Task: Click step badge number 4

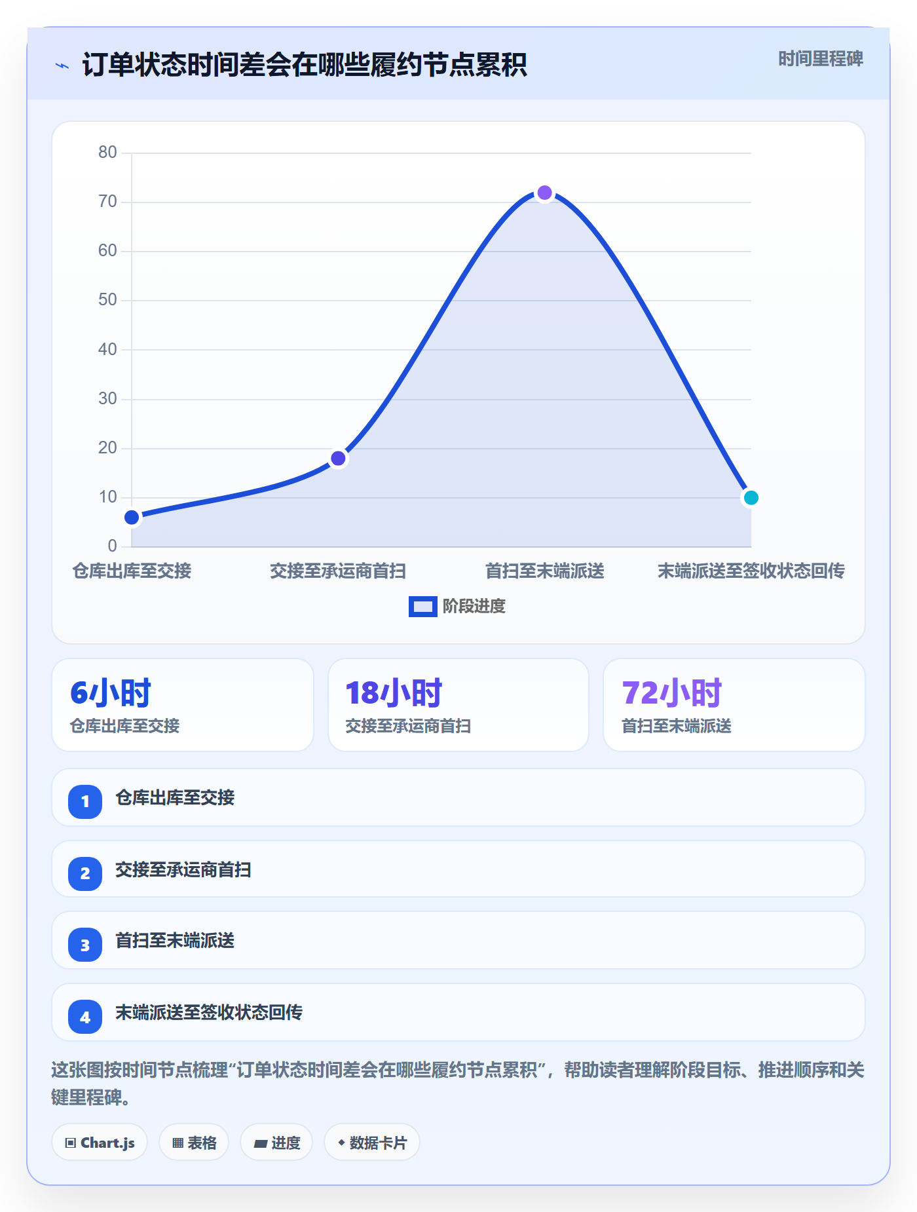Action: click(85, 1017)
